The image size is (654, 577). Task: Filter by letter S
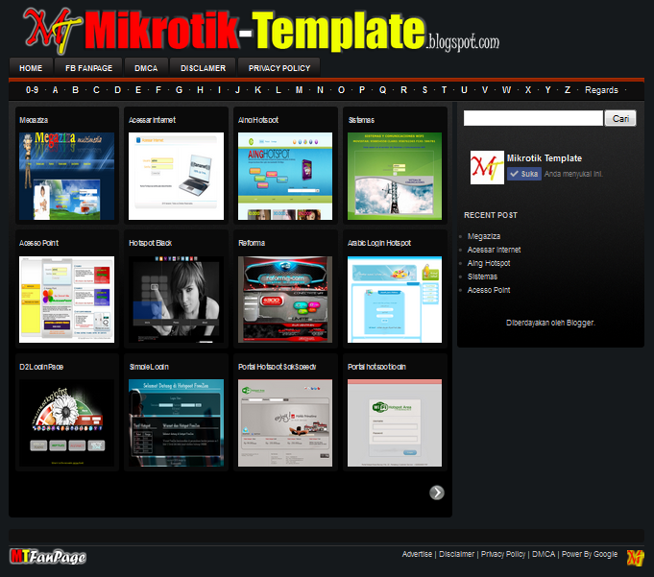click(x=424, y=90)
